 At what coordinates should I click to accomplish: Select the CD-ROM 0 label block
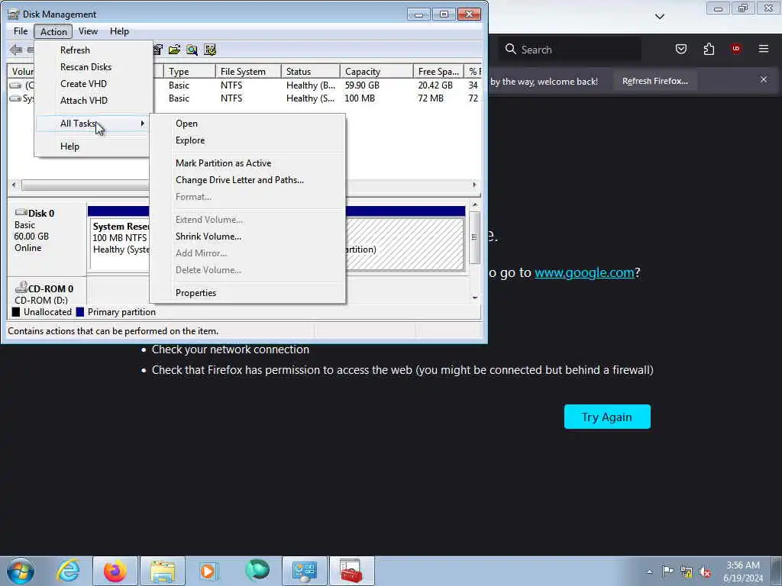[47, 291]
